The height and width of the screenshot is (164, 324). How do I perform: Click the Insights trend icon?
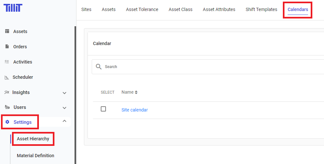point(7,92)
